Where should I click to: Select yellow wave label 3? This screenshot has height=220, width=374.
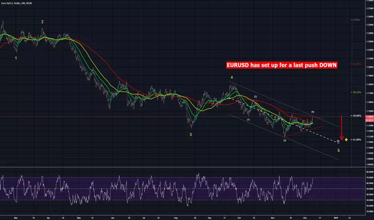click(191, 135)
